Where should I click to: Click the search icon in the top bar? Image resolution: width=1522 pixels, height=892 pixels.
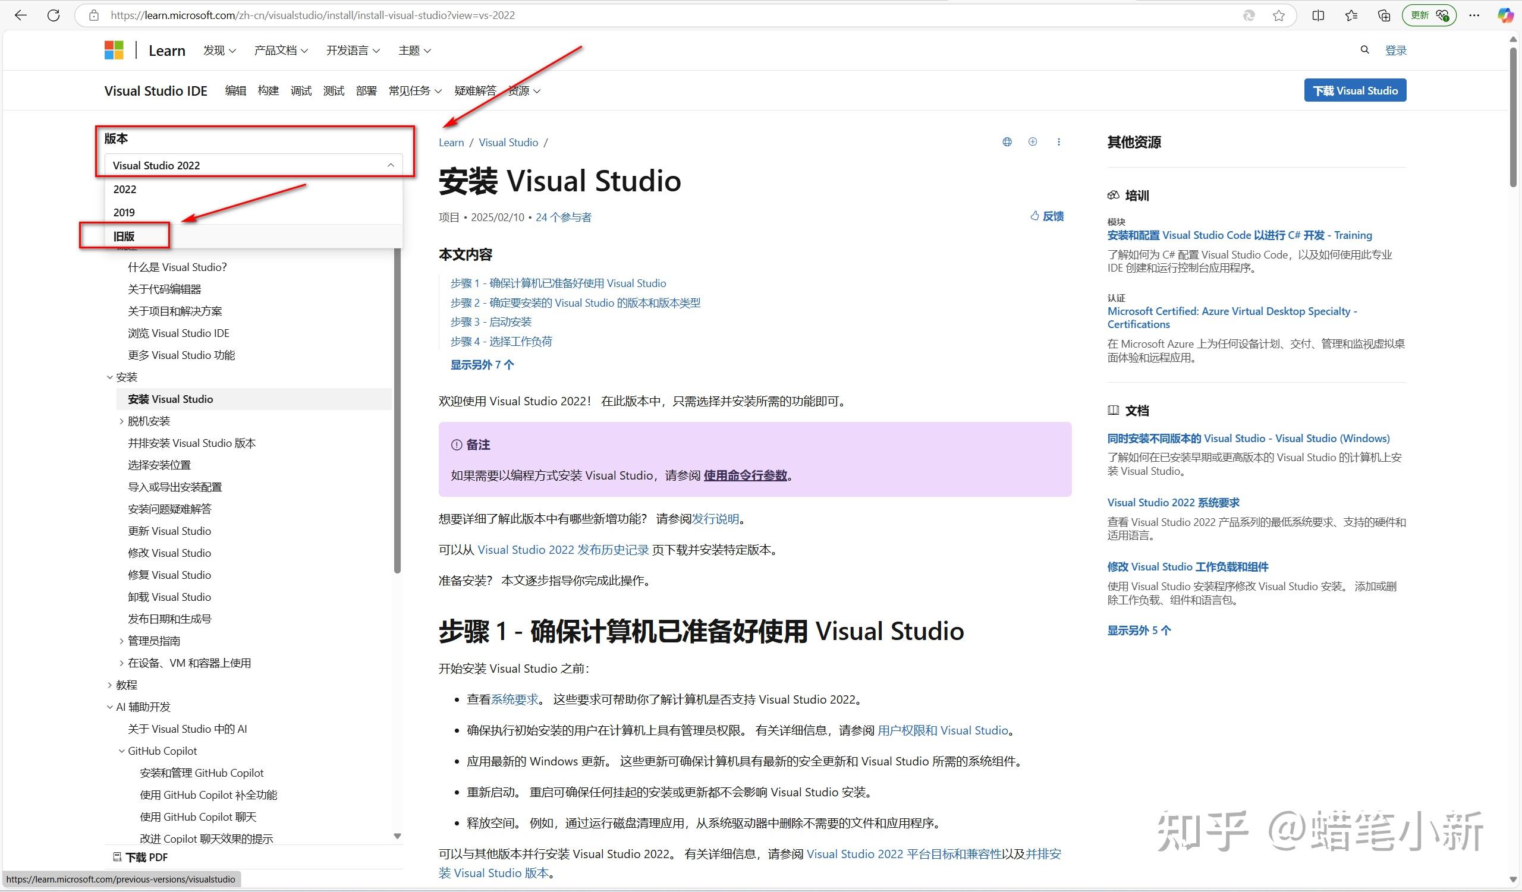click(1364, 49)
